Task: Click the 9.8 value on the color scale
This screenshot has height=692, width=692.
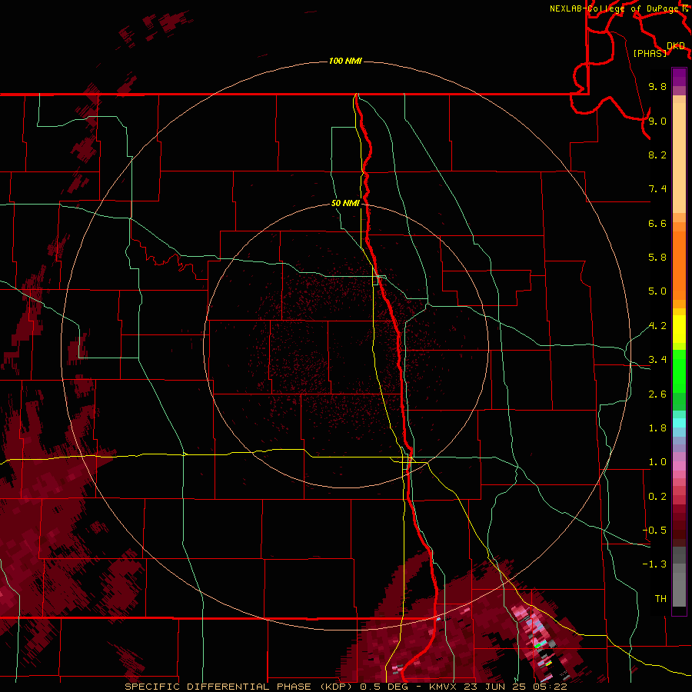Action: [x=657, y=87]
